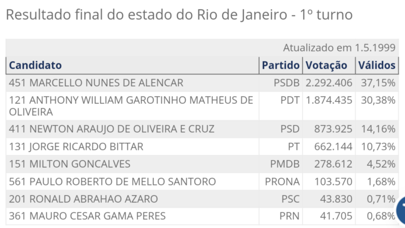Select the Milton Goncalves row
The width and height of the screenshot is (405, 228).
click(202, 164)
